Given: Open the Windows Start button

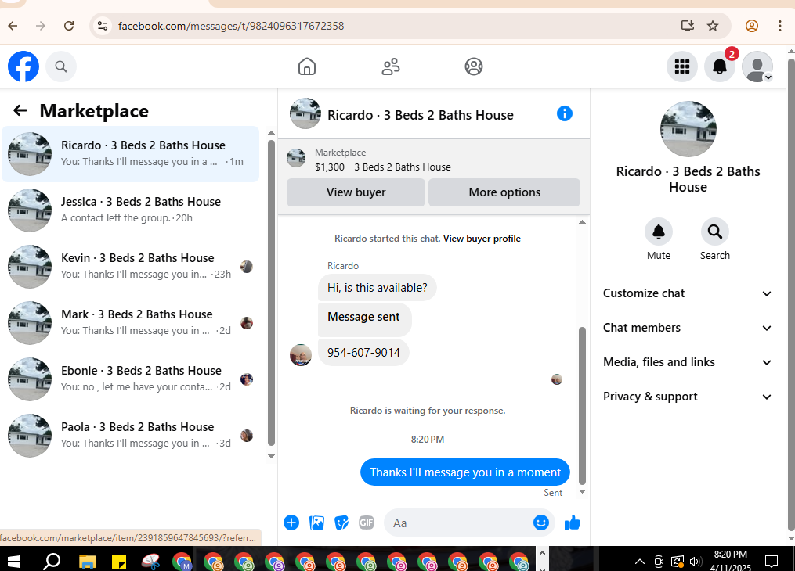Looking at the screenshot, I should [x=13, y=560].
